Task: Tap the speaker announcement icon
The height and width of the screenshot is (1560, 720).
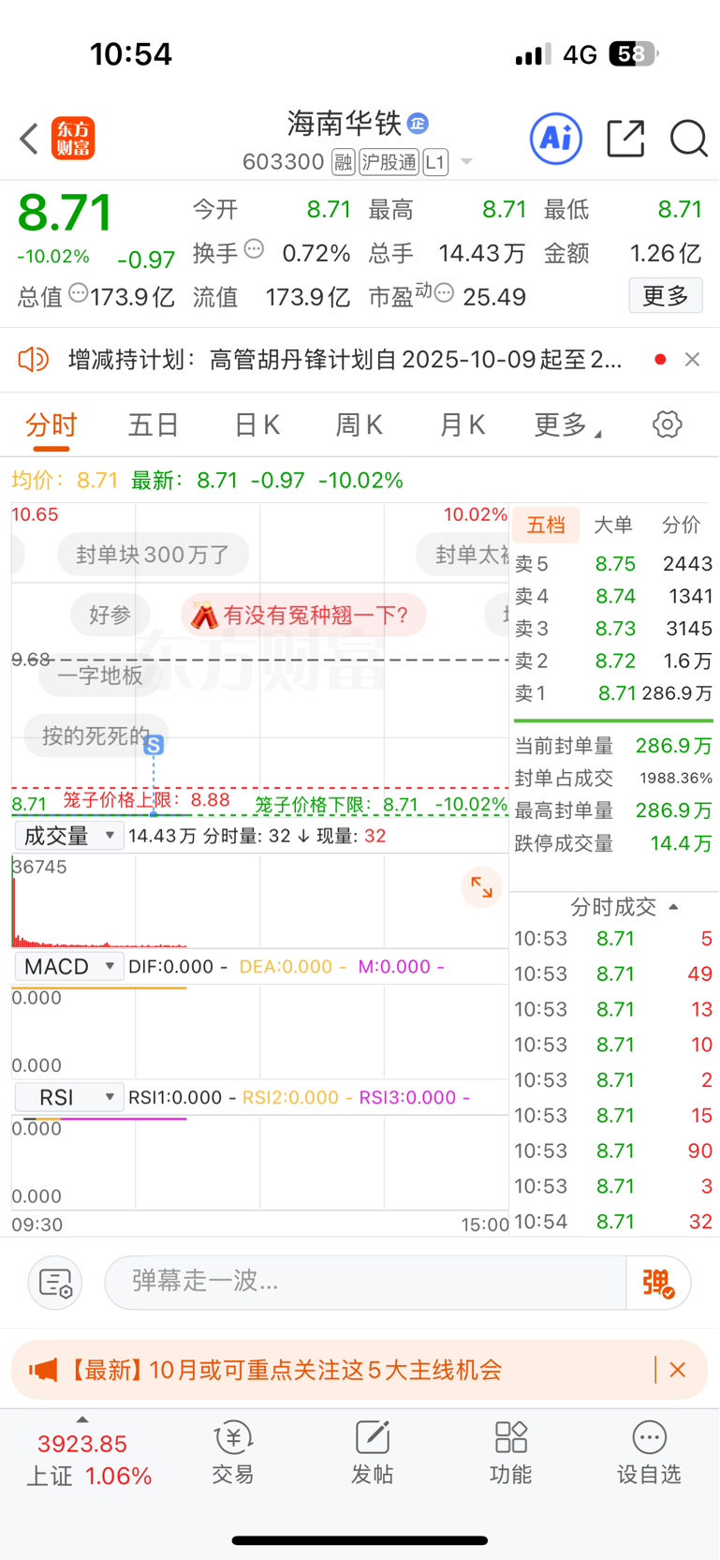Action: pyautogui.click(x=34, y=359)
